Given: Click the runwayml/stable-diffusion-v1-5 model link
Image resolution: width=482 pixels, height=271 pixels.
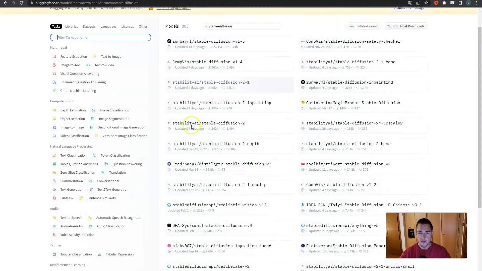Looking at the screenshot, I should [209, 41].
